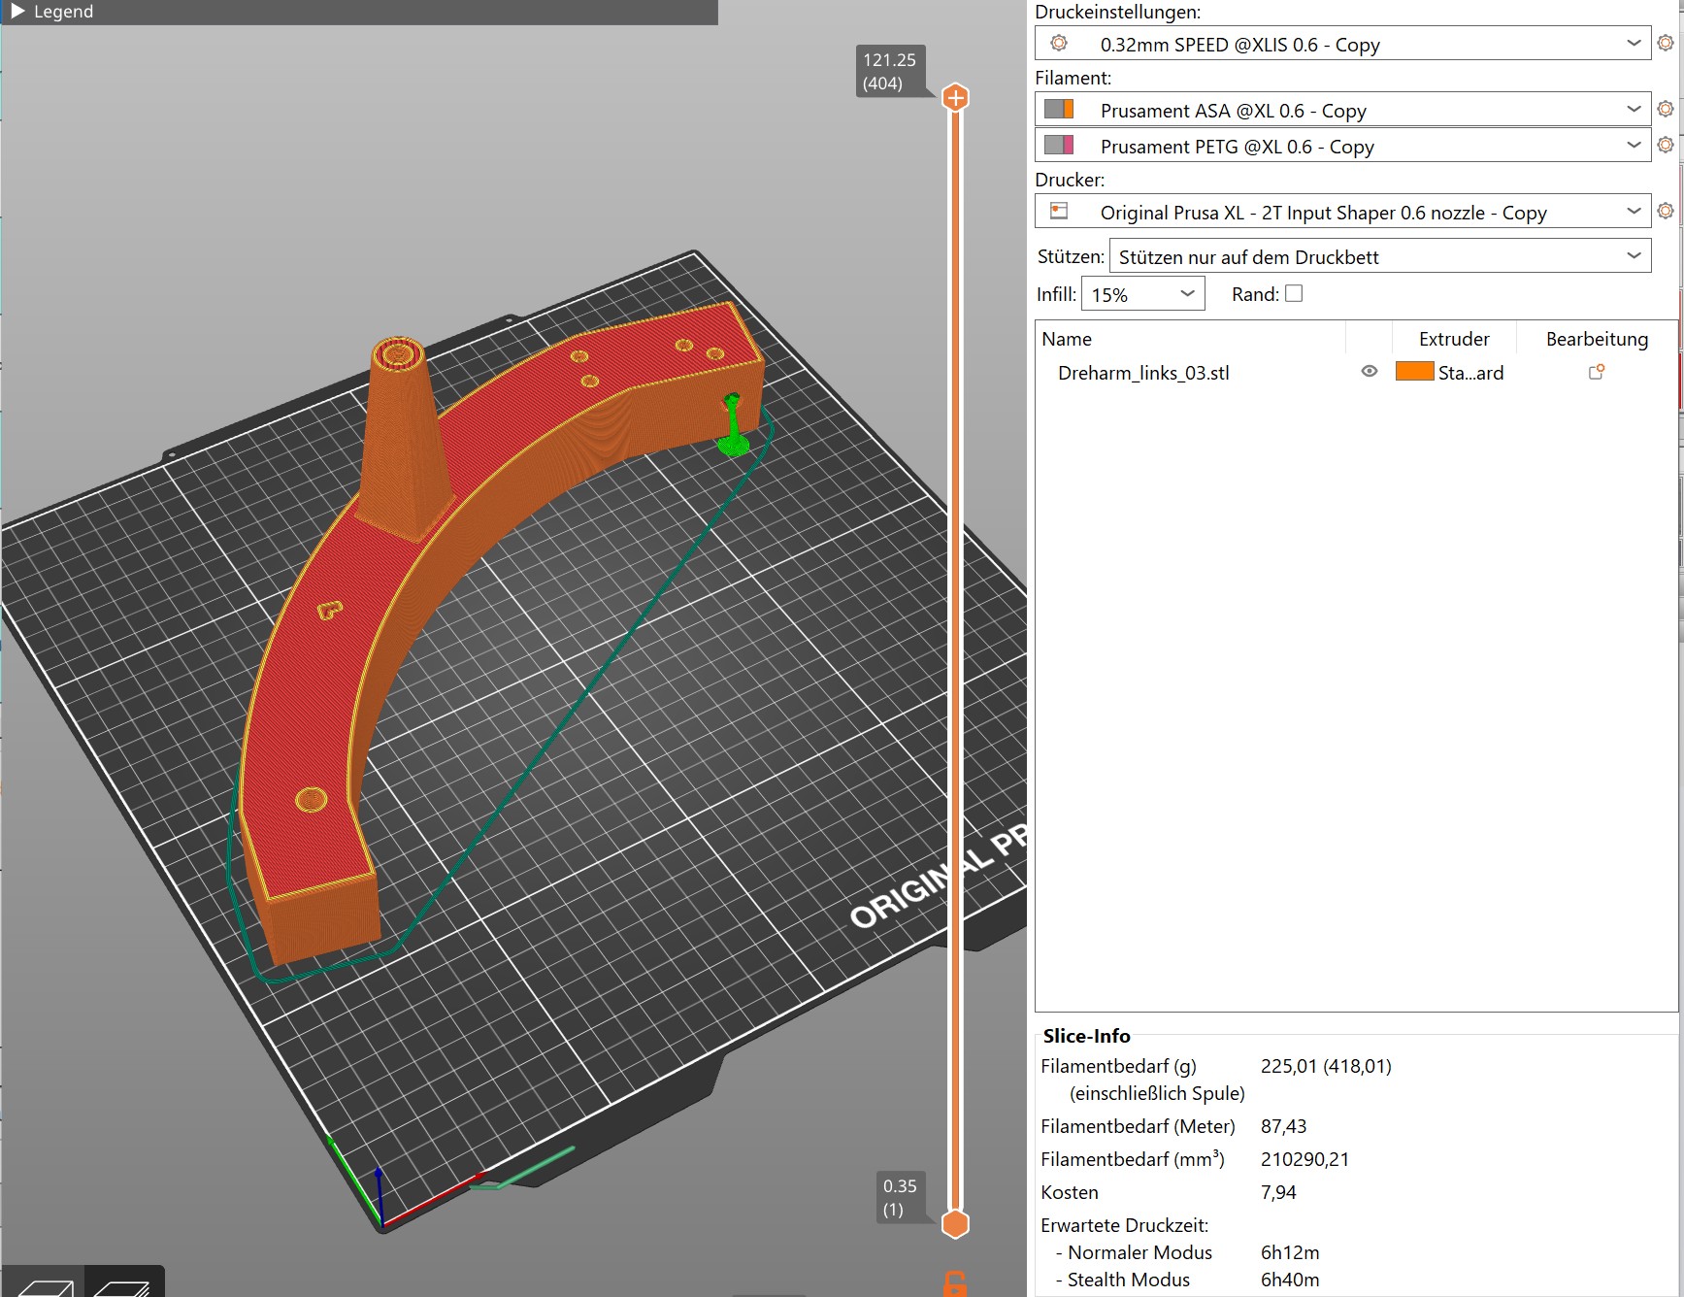Click the Name column header
Screen dimensions: 1684x1297
coord(1067,339)
